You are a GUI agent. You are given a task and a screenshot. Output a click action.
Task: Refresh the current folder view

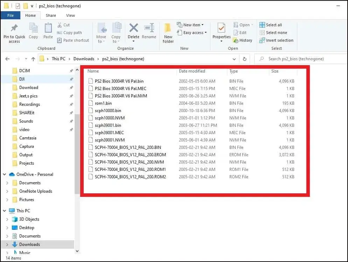point(245,59)
